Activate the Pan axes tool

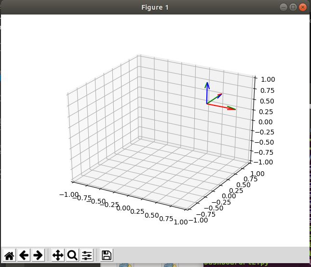pyautogui.click(x=58, y=255)
